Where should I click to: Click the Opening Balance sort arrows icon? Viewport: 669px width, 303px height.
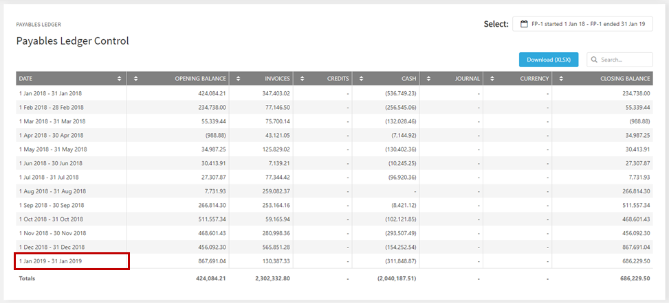pyautogui.click(x=136, y=79)
